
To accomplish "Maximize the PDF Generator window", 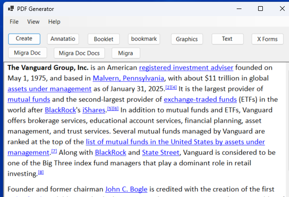I will tap(260, 9).
